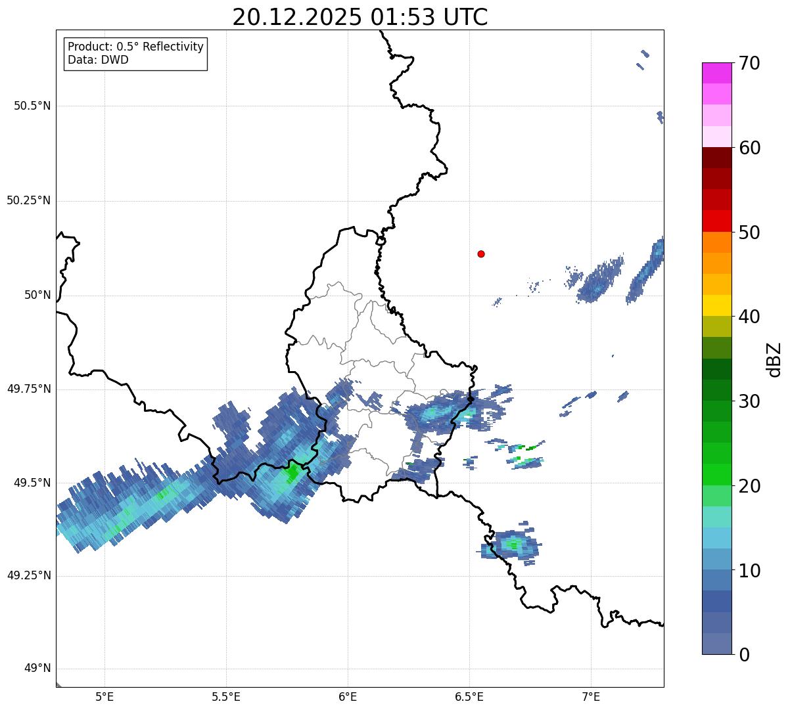Click the "Product: 0.5° Reflectivity" text

[x=136, y=47]
